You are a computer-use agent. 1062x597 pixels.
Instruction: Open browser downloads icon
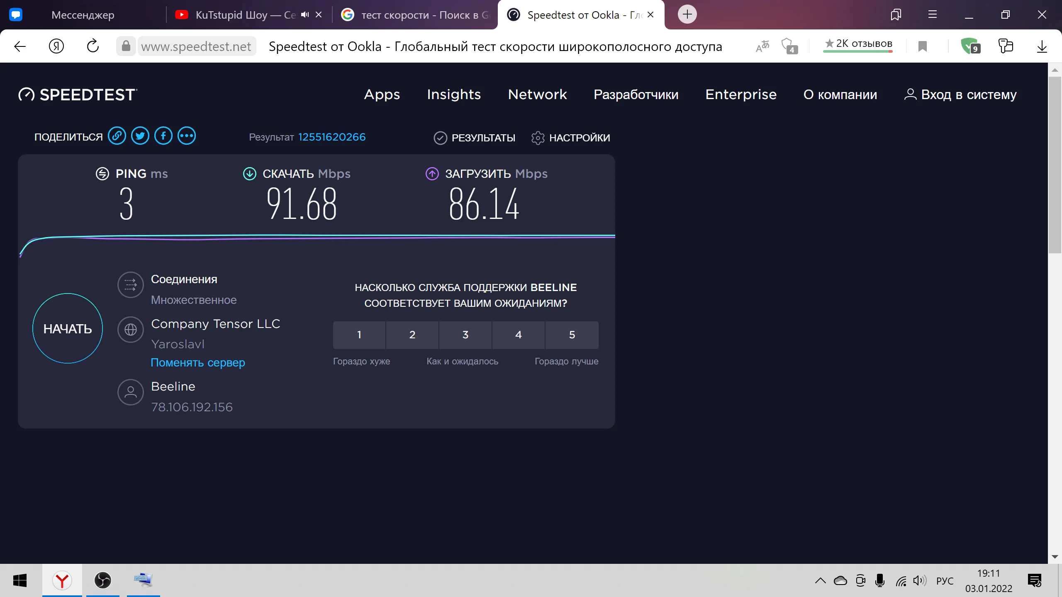pyautogui.click(x=1042, y=46)
